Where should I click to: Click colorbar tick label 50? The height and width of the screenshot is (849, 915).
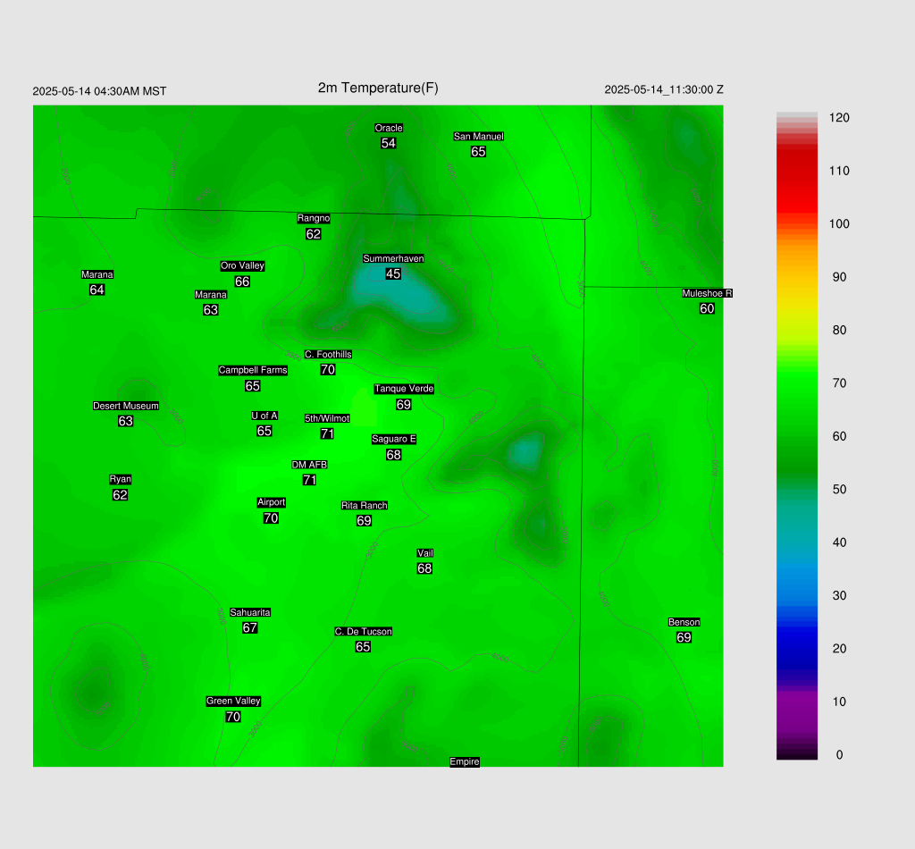[x=839, y=490]
